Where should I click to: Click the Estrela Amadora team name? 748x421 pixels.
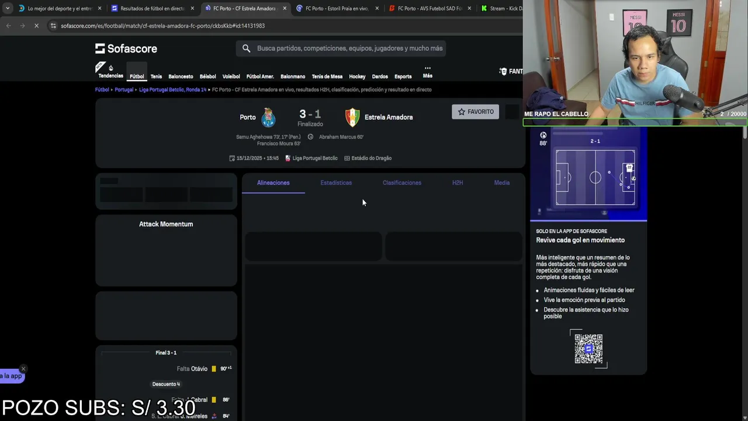click(389, 118)
